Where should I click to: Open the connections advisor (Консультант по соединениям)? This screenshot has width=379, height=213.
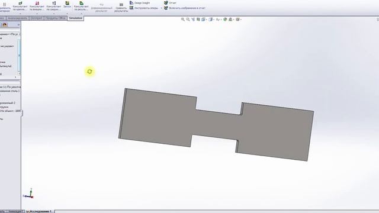(54, 6)
